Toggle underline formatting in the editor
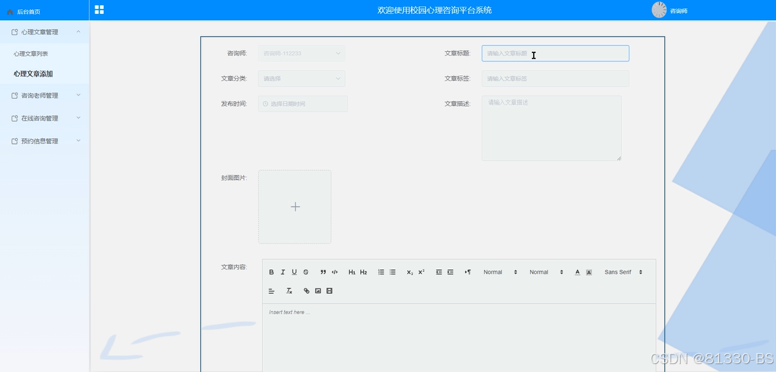 (294, 272)
